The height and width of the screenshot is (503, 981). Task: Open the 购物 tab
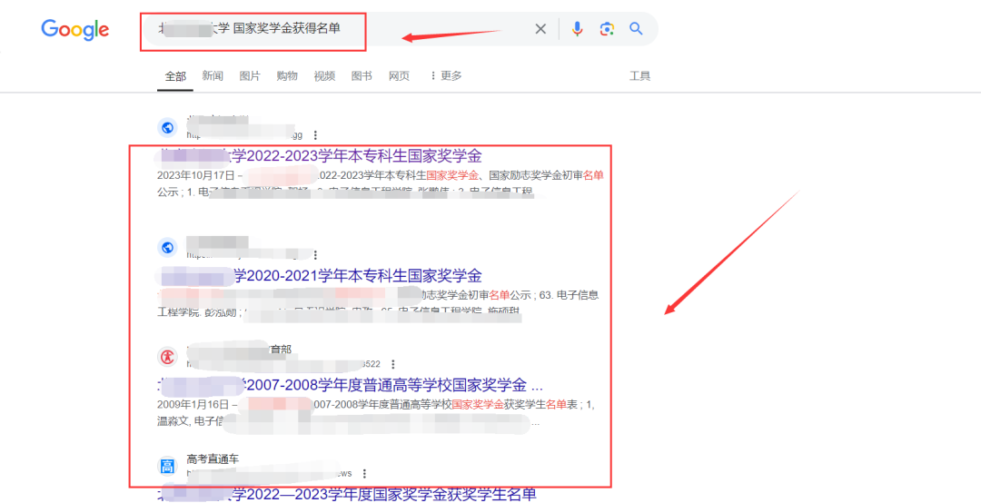pos(287,75)
